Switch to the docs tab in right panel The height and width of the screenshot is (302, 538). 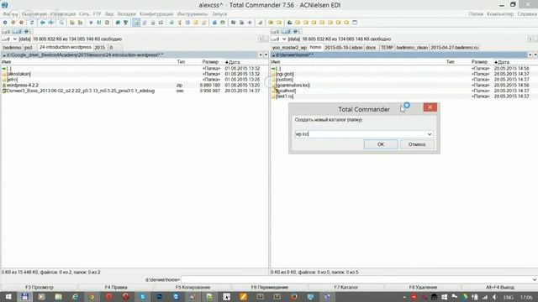point(371,48)
